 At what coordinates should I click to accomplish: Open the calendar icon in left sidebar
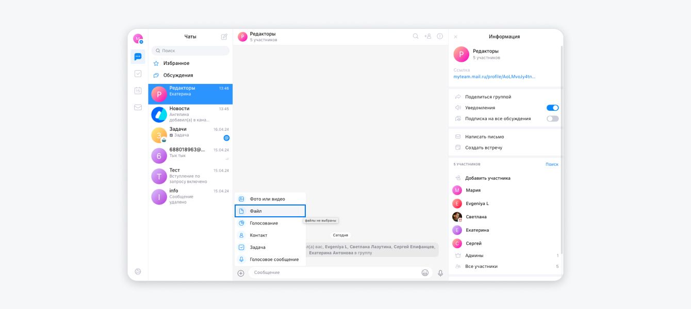[138, 91]
